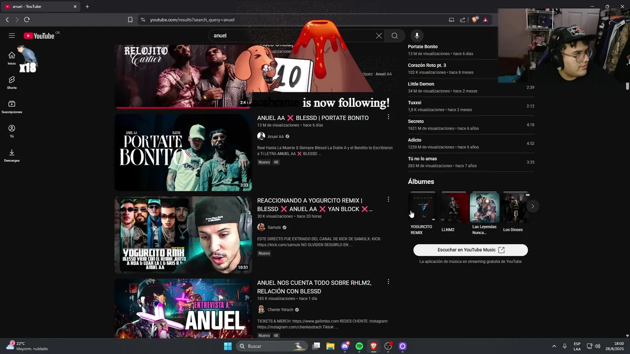The image size is (630, 354).
Task: Click the cast/media icon in address bar
Action: point(451,20)
